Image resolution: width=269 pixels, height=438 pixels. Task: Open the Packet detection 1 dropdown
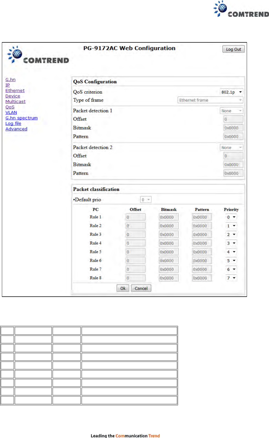click(231, 111)
